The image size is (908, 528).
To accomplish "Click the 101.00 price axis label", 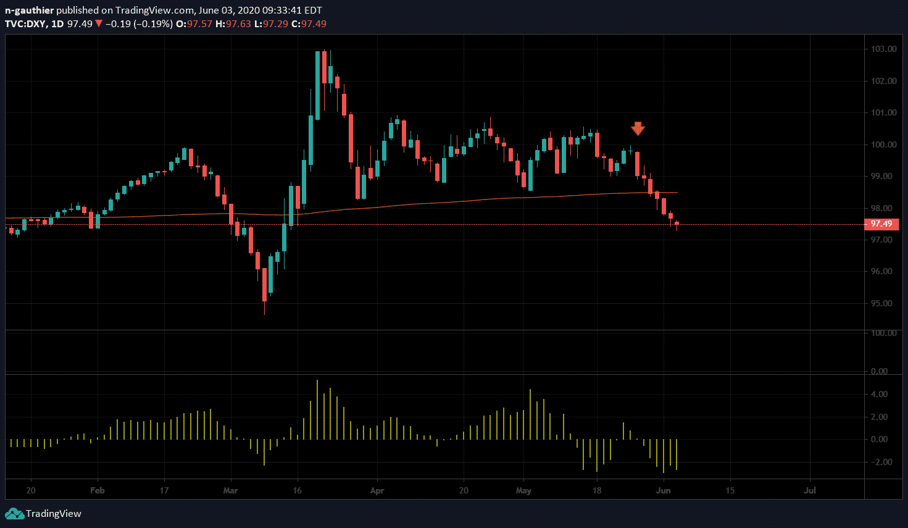I will 883,113.
